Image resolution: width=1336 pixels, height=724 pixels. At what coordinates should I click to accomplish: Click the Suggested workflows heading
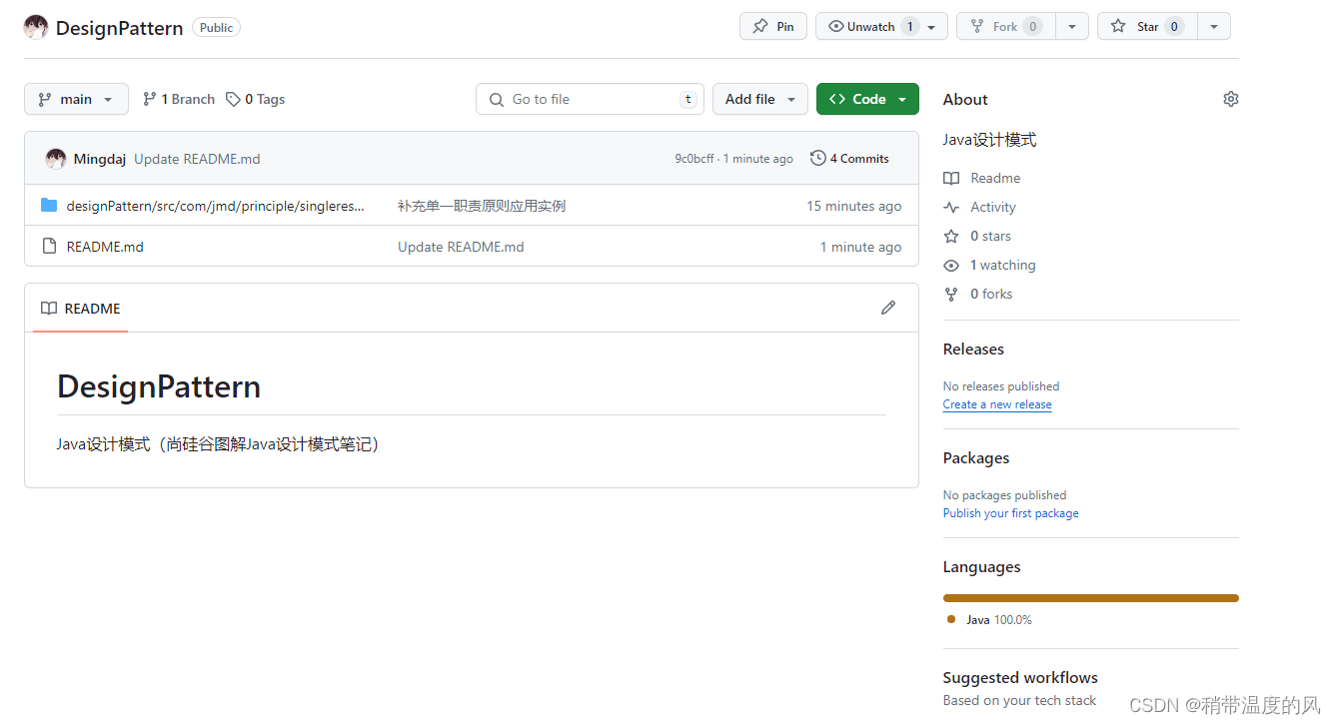pos(1020,678)
